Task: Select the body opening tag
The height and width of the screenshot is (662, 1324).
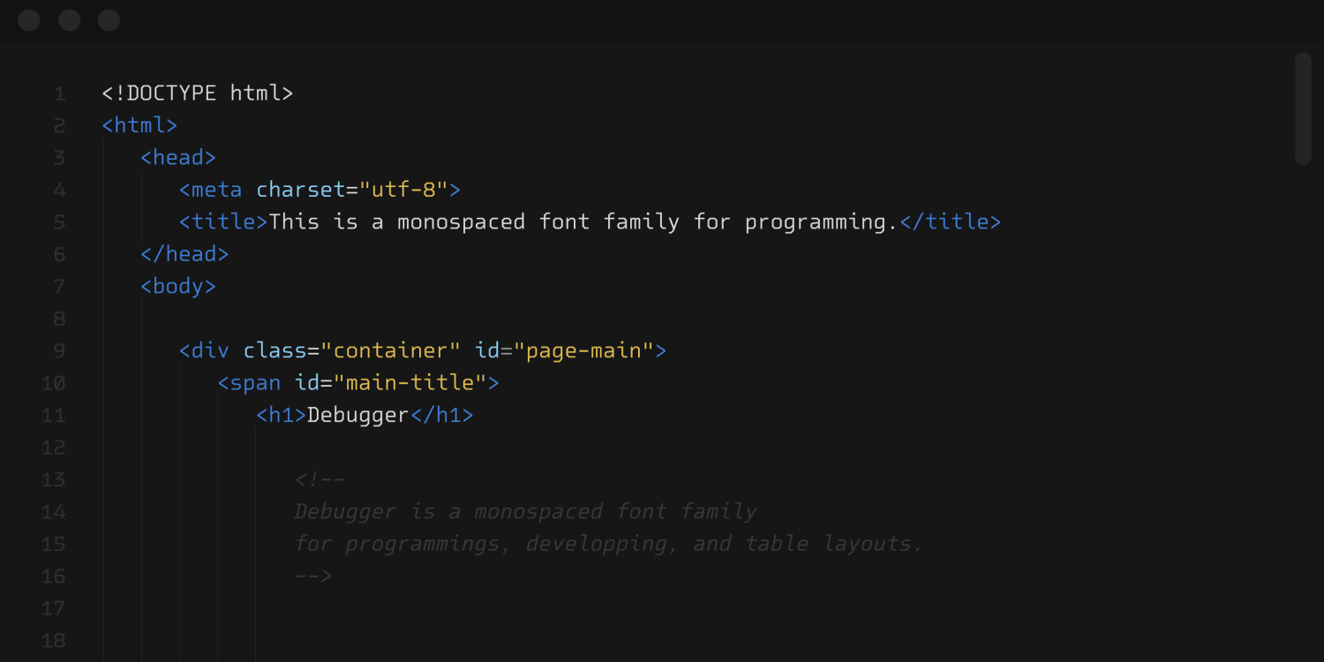Action: click(177, 285)
